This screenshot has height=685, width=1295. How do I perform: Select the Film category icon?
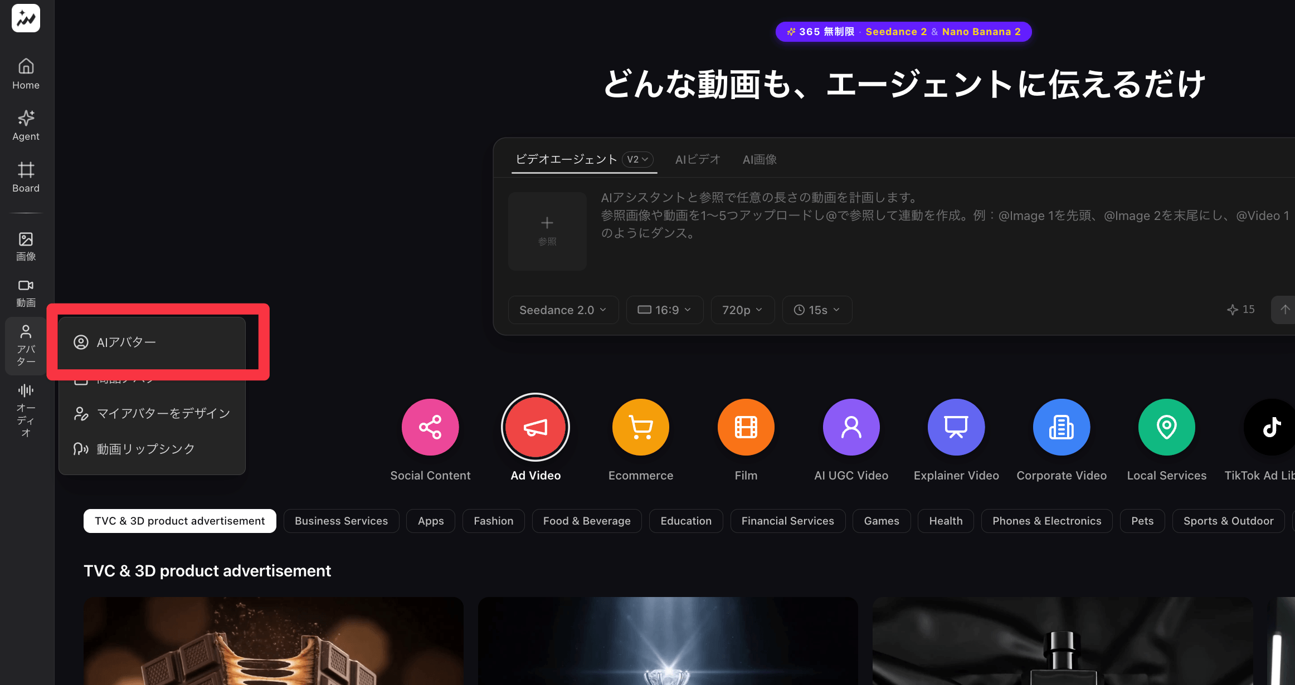point(746,427)
